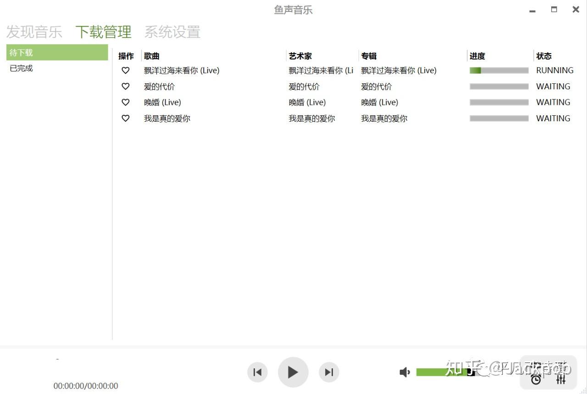Viewport: 587px width, 394px height.
Task: Close the 鱼声音乐 window
Action: tap(576, 9)
